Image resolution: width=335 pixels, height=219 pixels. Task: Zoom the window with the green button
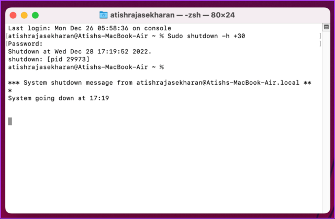(35, 15)
